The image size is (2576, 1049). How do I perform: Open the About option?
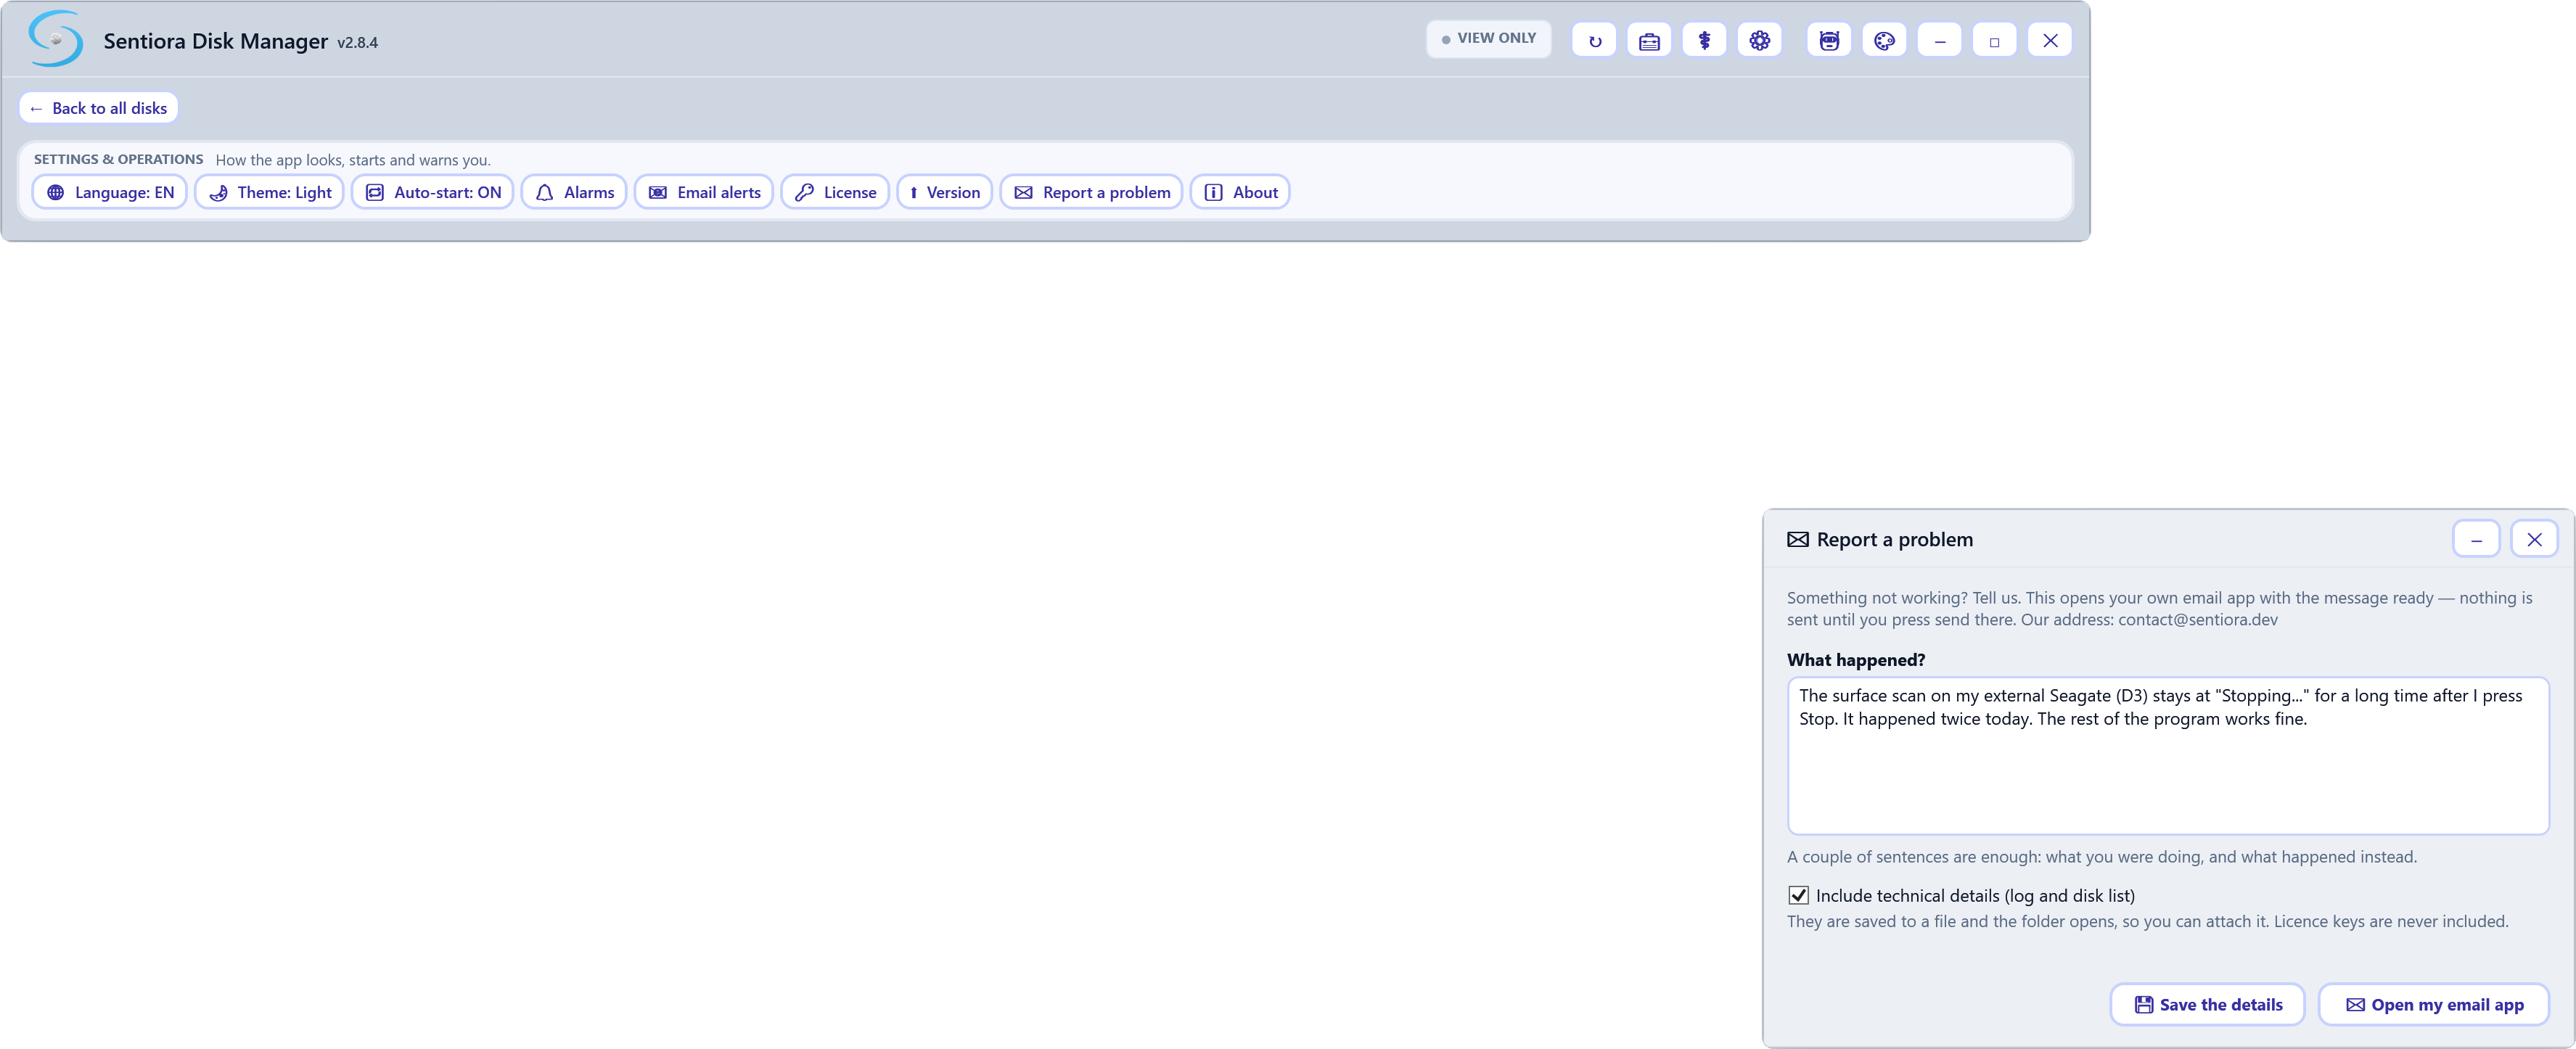[1240, 192]
